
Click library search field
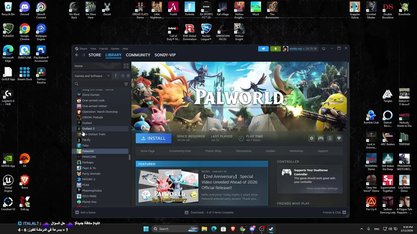(x=98, y=84)
